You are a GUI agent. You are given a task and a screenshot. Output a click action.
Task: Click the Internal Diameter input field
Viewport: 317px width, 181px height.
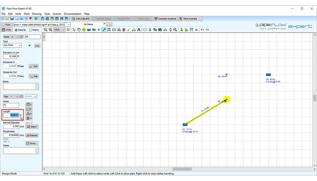point(11,127)
